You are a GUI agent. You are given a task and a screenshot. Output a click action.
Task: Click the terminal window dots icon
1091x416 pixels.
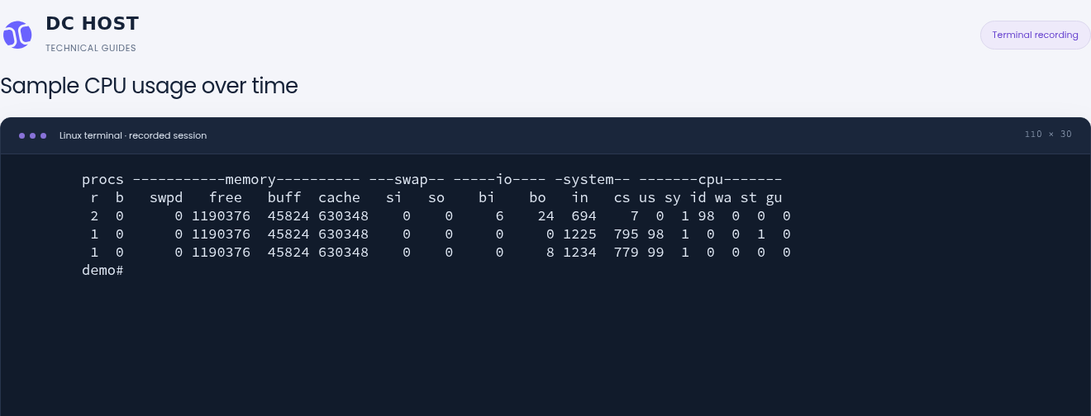pos(33,135)
